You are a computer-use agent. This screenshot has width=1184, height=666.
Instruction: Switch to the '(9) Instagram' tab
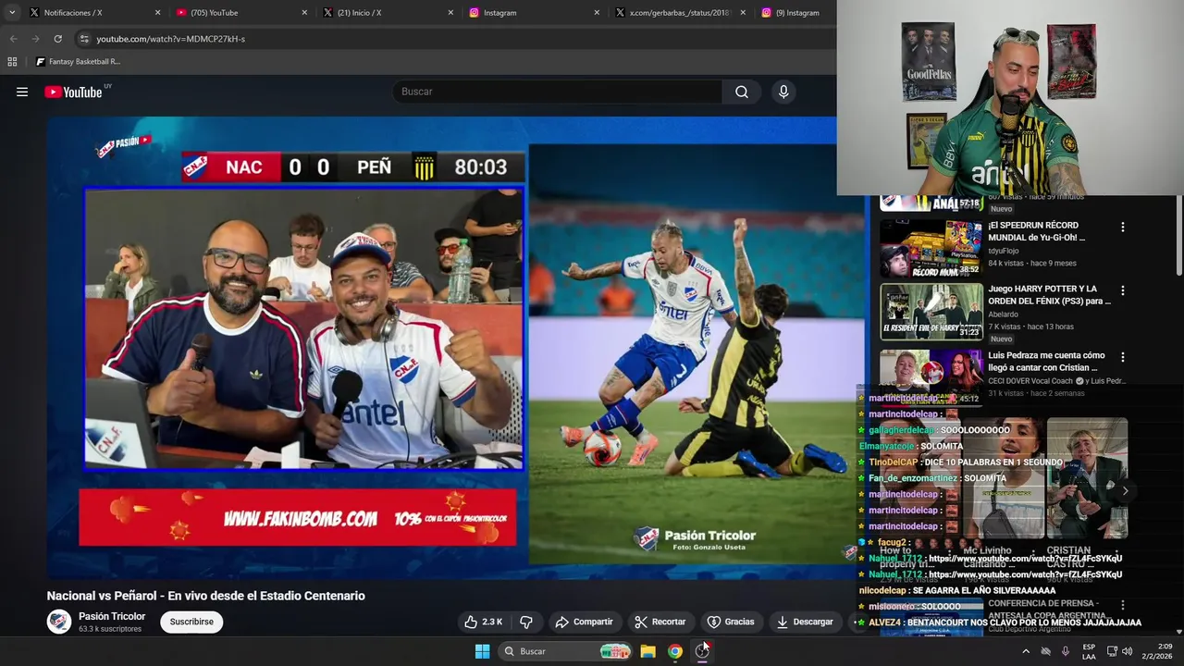(x=795, y=13)
